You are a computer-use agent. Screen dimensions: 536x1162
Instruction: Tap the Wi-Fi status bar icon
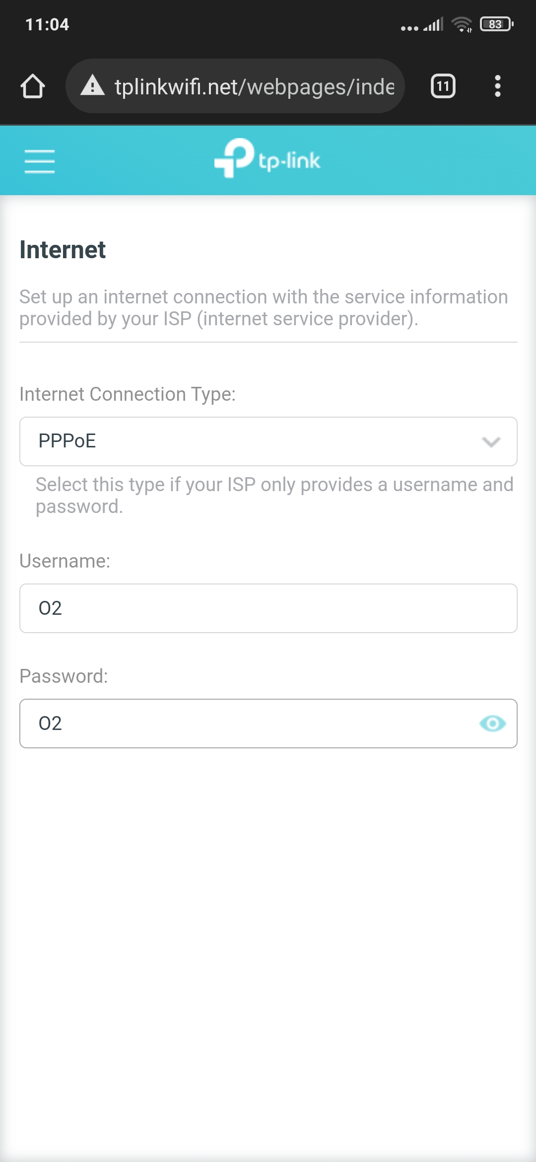[462, 24]
